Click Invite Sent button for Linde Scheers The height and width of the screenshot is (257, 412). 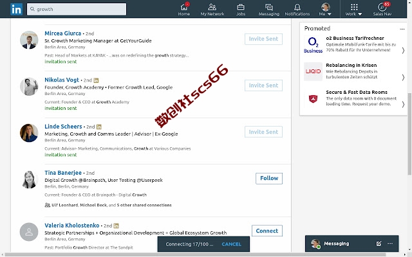[x=263, y=132]
